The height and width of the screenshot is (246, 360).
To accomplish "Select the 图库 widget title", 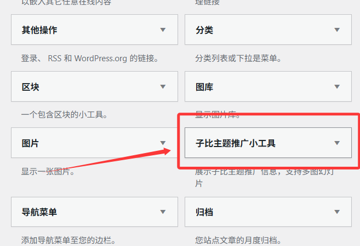I will 204,87.
